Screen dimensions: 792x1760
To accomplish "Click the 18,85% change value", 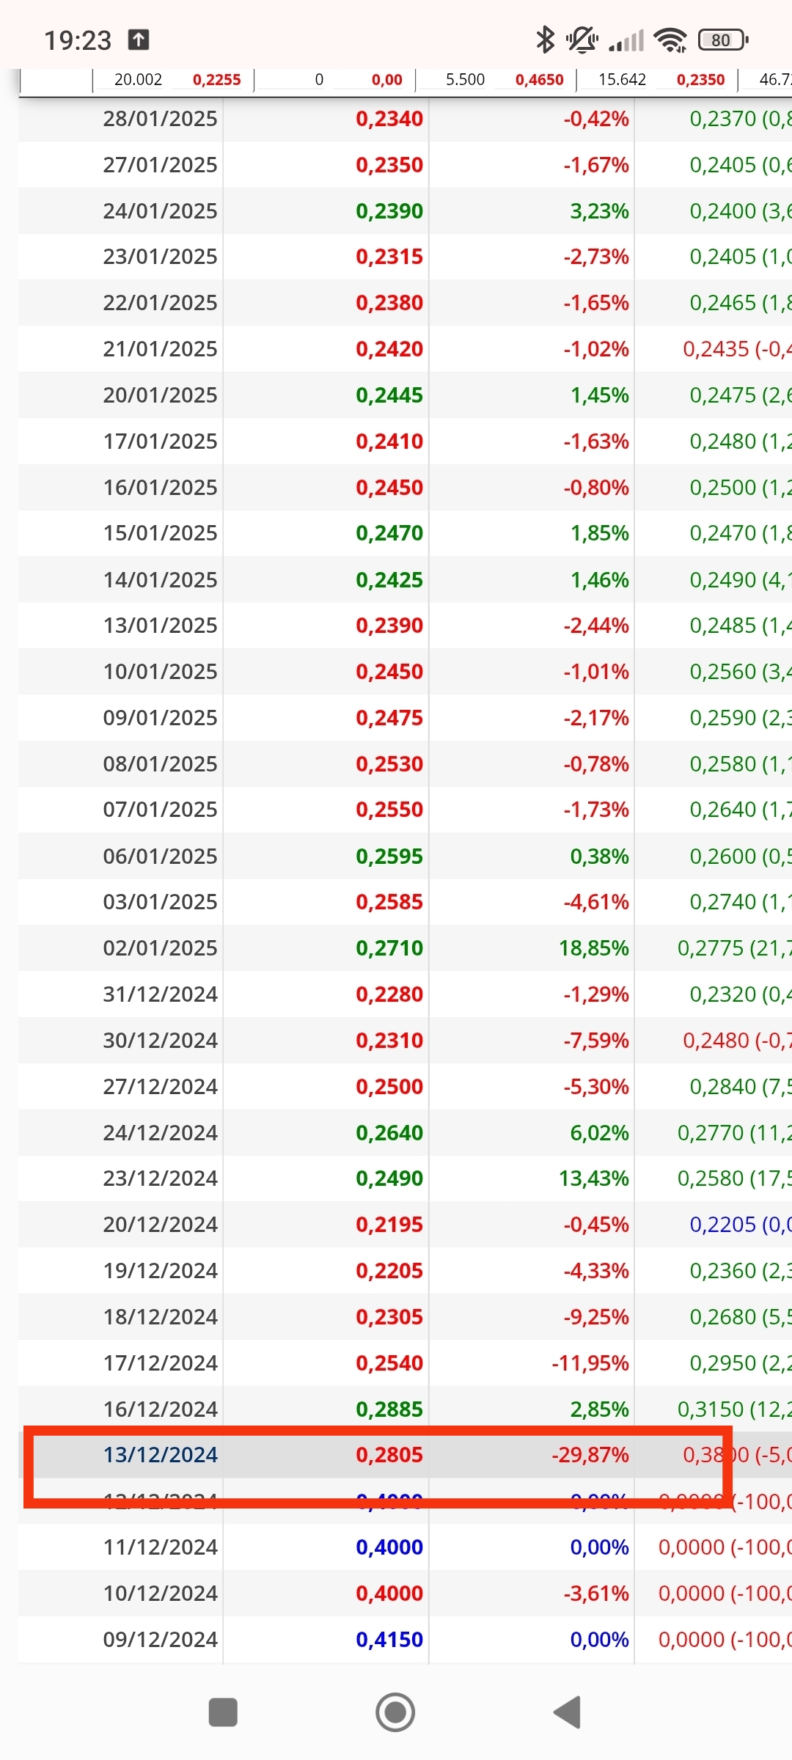I will (594, 947).
